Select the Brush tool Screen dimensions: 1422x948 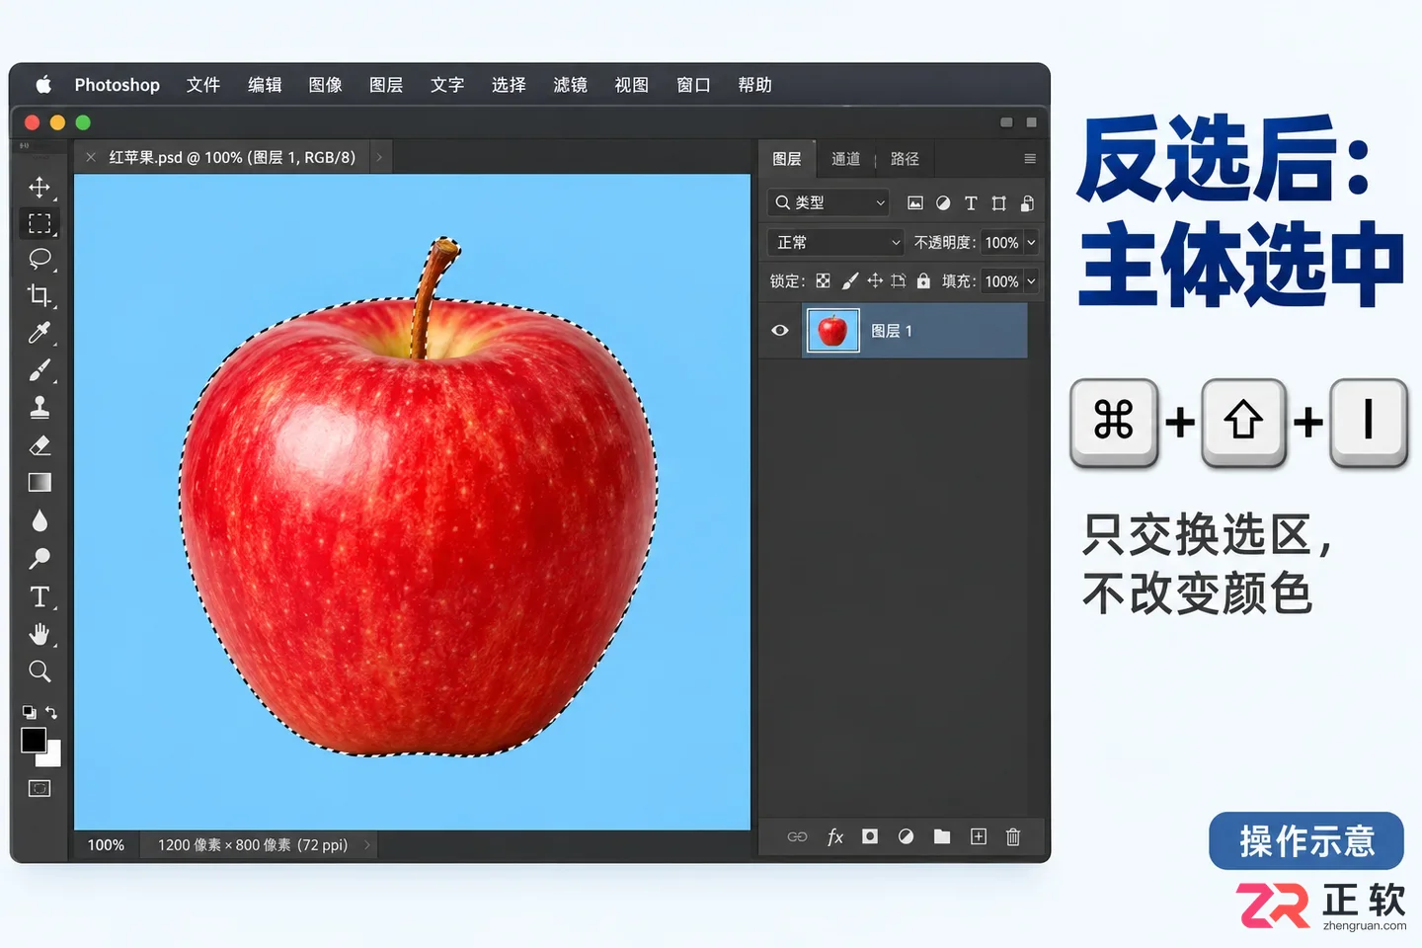(39, 370)
